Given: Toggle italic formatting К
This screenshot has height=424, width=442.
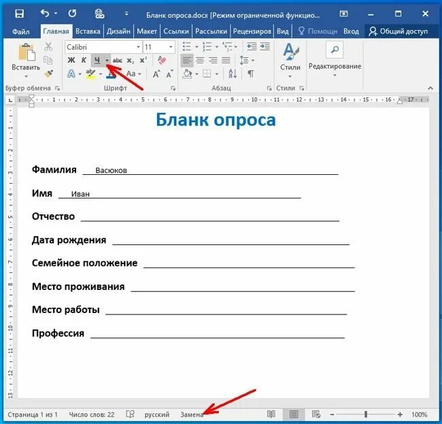Looking at the screenshot, I should coord(84,60).
